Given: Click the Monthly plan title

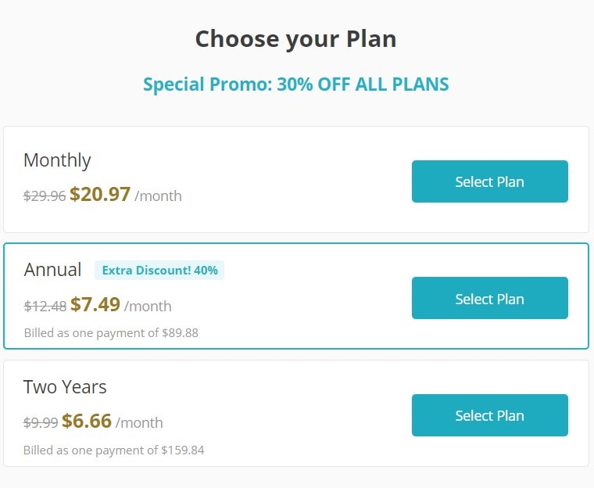Looking at the screenshot, I should click(57, 160).
